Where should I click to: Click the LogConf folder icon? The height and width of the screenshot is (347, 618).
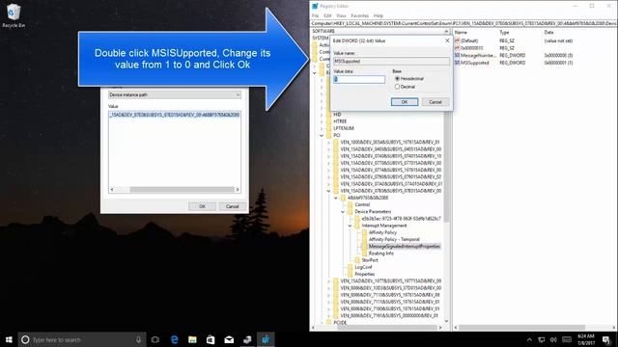(350, 267)
